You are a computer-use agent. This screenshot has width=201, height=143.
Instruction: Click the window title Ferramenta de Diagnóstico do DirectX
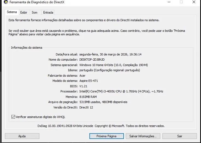tap(37, 2)
